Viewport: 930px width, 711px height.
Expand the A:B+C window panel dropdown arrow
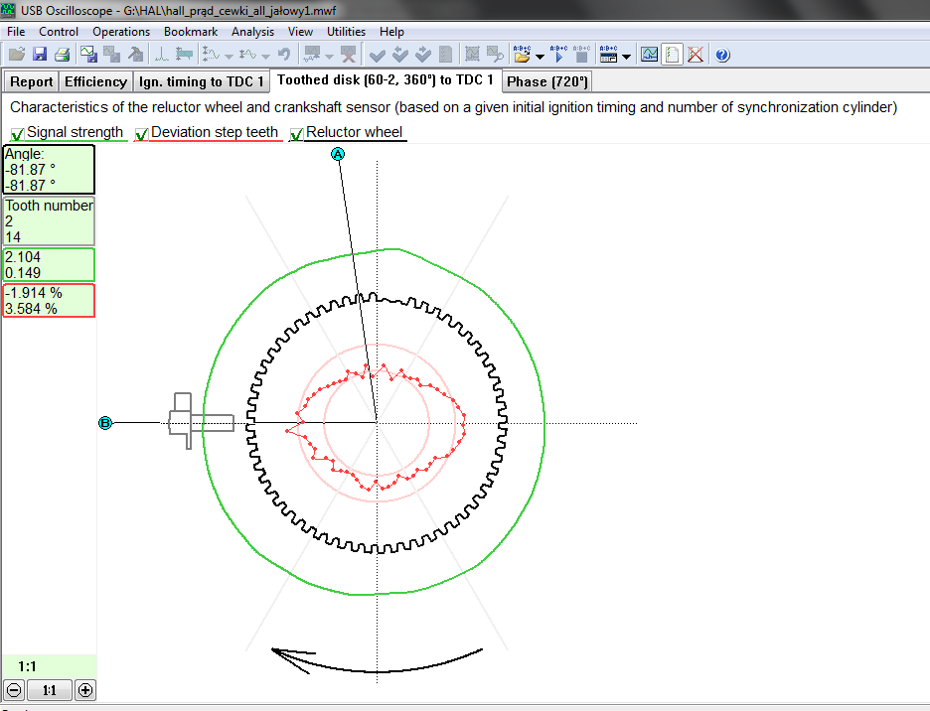[x=626, y=57]
